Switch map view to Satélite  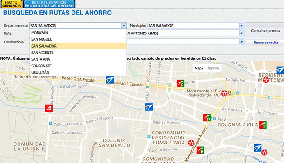213,68
